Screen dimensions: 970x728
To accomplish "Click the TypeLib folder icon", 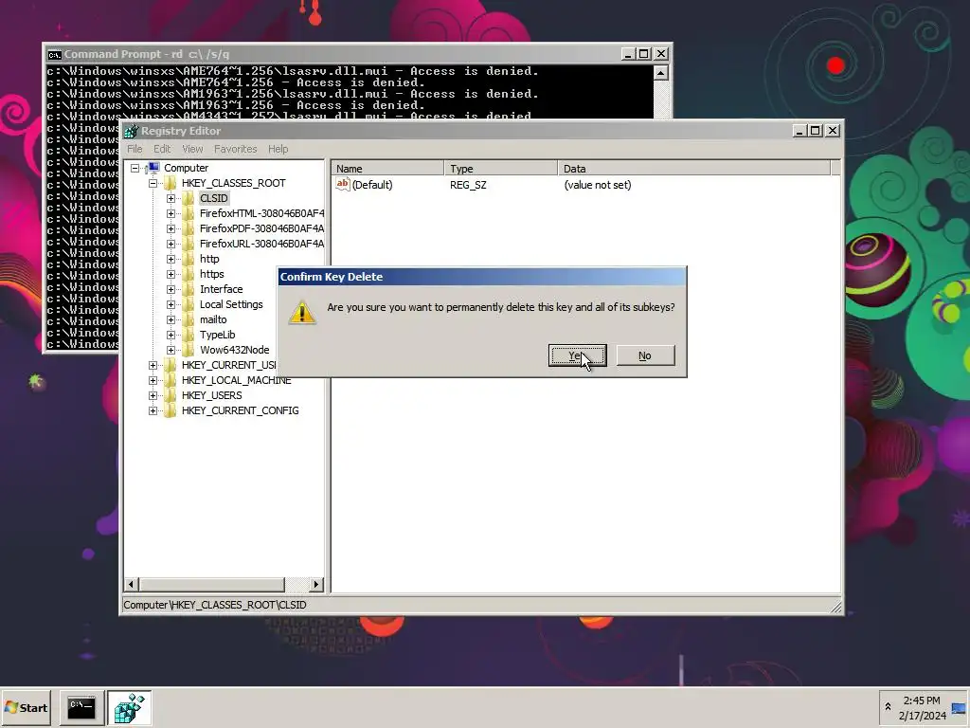I will point(189,335).
